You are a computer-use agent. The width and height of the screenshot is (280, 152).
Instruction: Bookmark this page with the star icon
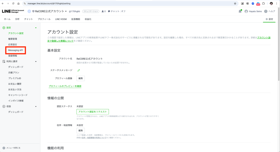[235, 4]
